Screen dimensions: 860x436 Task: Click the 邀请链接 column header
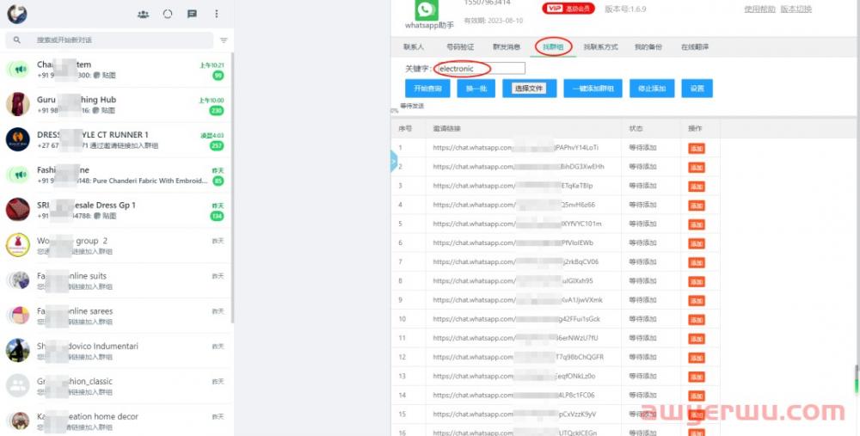(446, 128)
